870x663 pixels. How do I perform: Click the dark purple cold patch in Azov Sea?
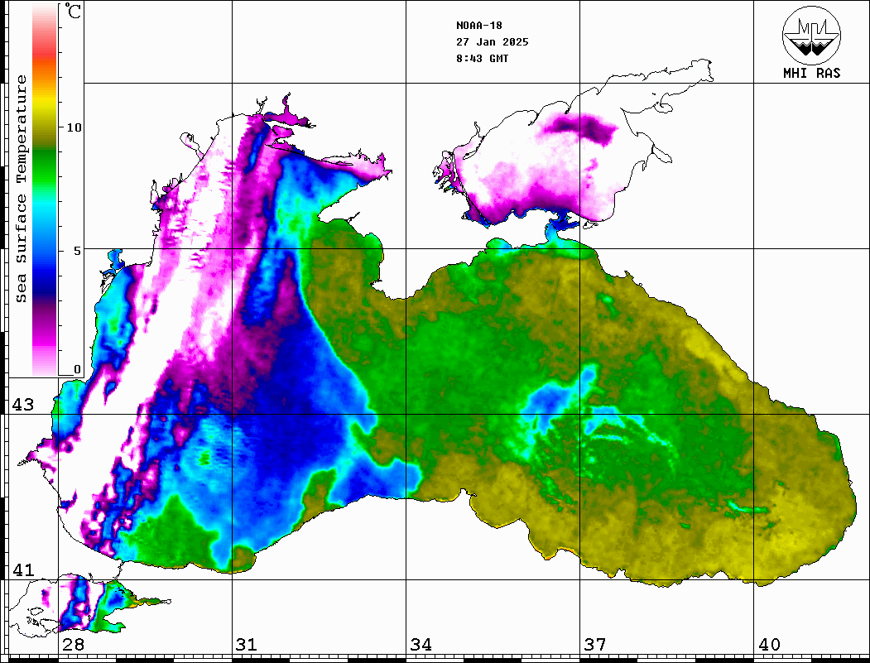[x=579, y=127]
